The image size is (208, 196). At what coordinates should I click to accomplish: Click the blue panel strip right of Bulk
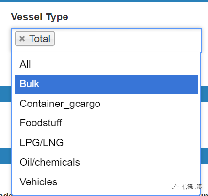pyautogui.click(x=205, y=94)
